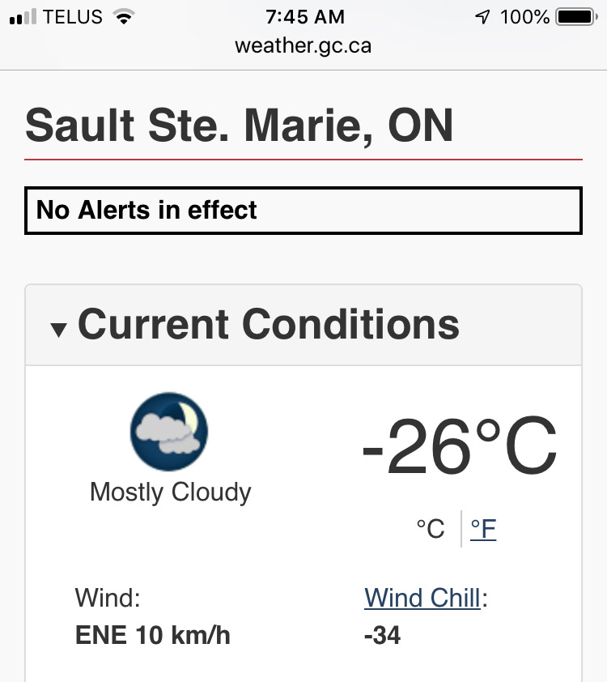Tap the ENE 10 km/h wind value
This screenshot has height=682, width=607.
pos(152,635)
